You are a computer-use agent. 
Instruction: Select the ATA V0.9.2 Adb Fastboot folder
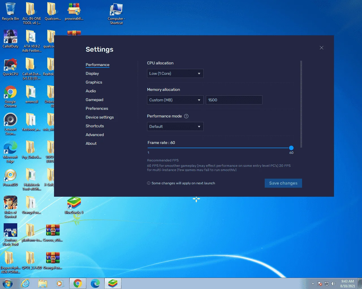pos(32,41)
